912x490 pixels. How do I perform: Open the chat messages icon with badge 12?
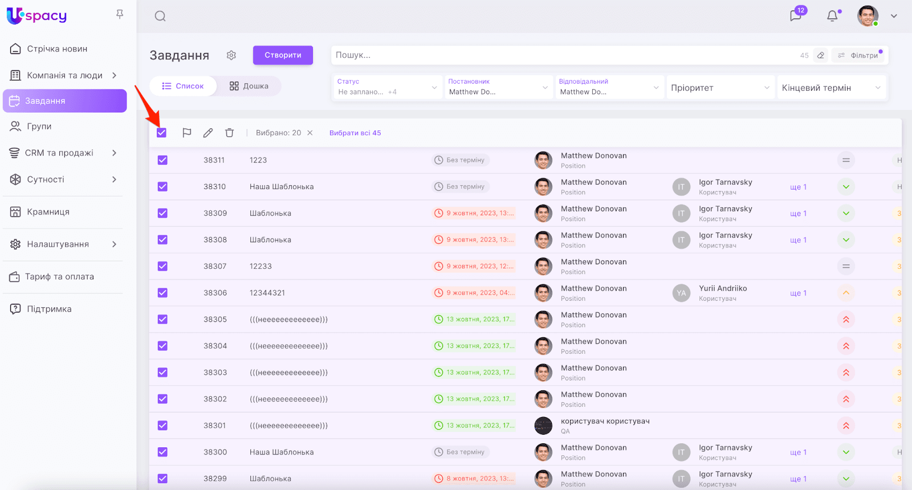point(796,15)
